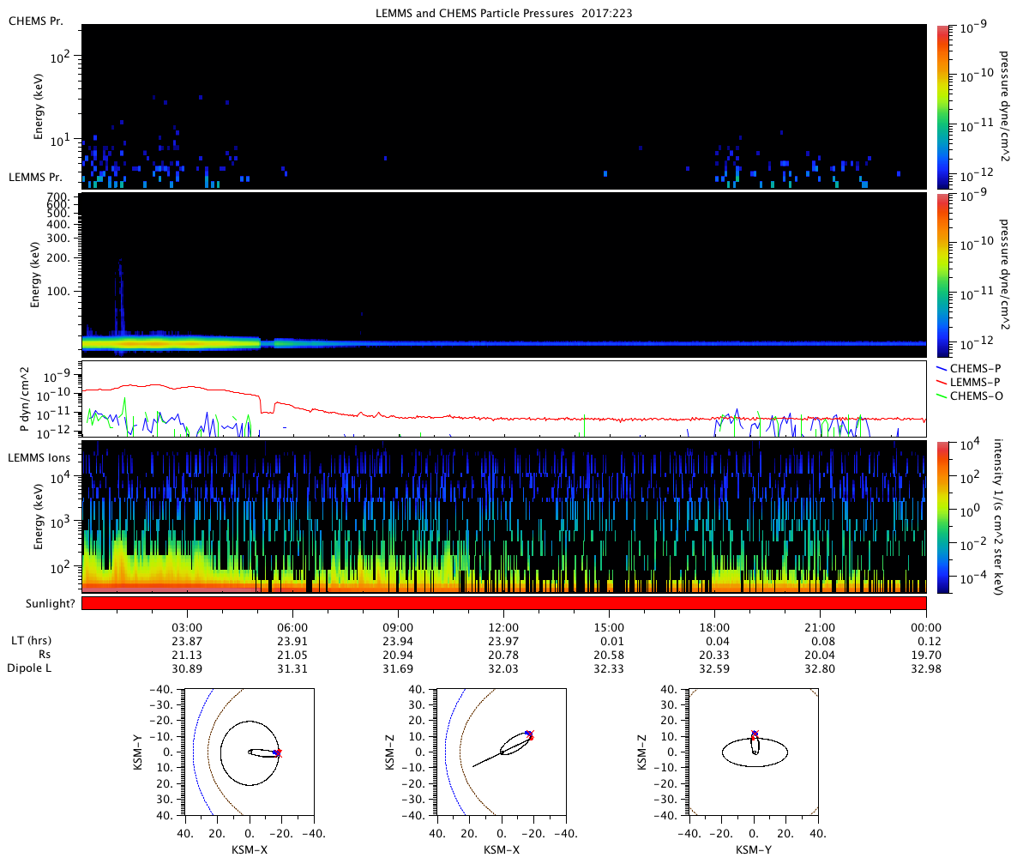
Task: Click the spacecraft marker in KSM-Y/KSM-Z plot
Action: [755, 734]
